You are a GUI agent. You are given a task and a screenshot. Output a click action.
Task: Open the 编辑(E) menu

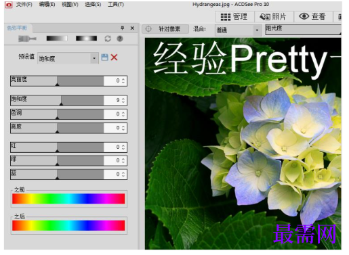coord(47,5)
